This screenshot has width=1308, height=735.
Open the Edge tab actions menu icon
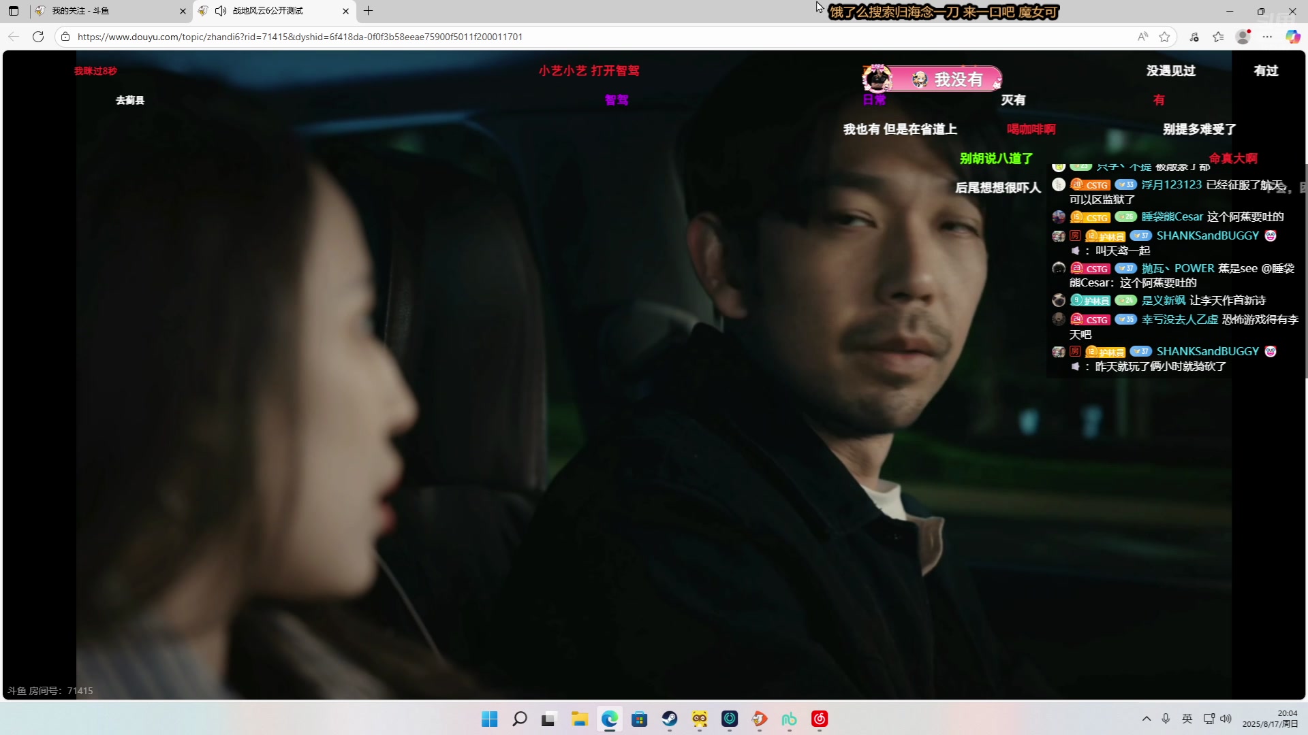(x=14, y=11)
